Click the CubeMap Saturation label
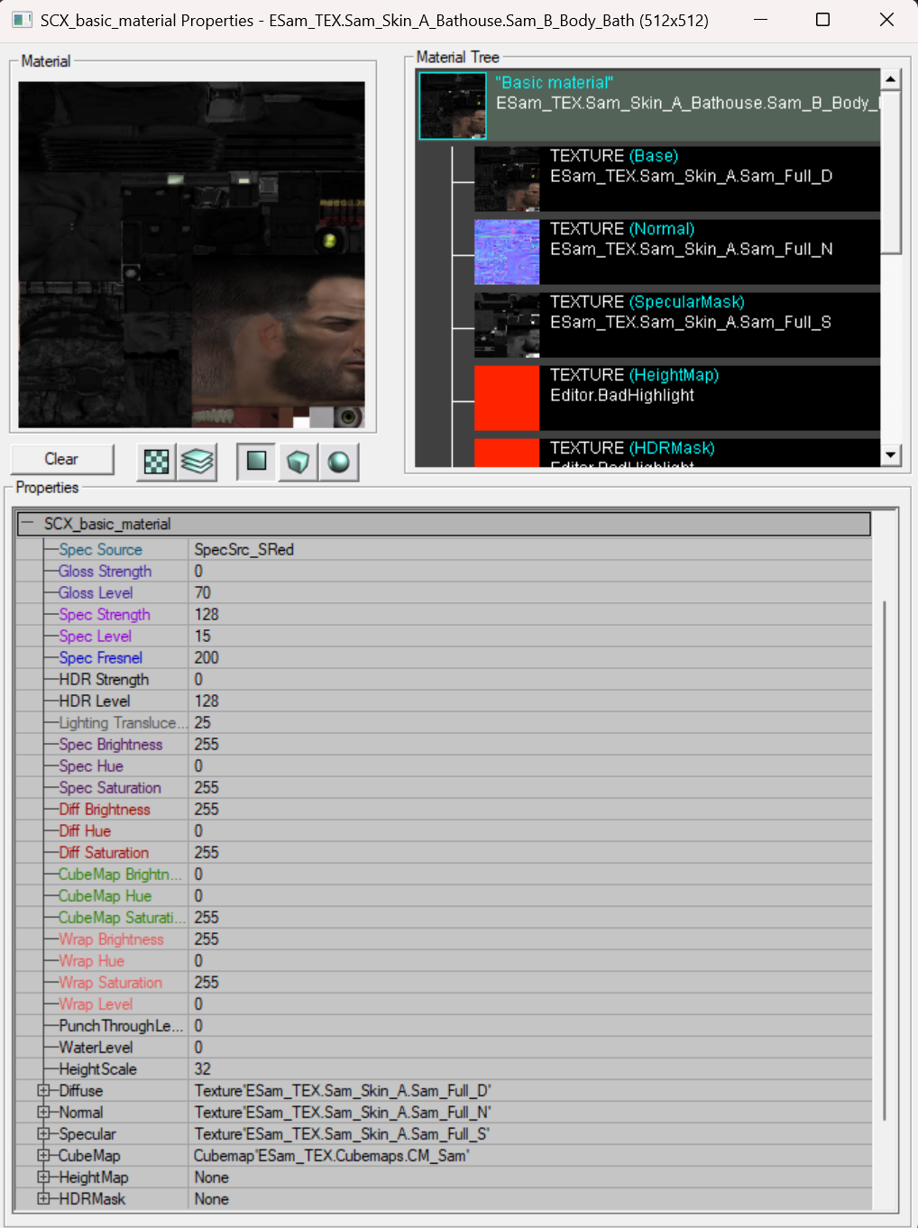The width and height of the screenshot is (918, 1228). tap(122, 917)
